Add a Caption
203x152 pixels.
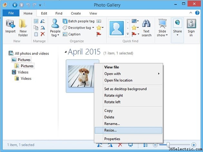(x=72, y=34)
